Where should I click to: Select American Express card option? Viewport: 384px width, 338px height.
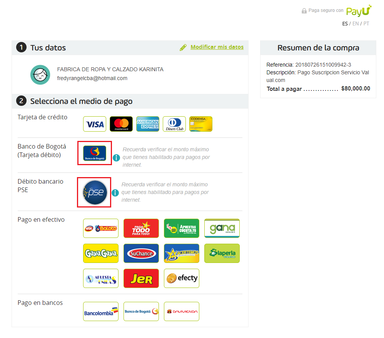coord(148,124)
